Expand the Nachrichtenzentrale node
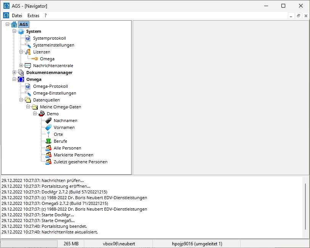This screenshot has height=248, width=310. tap(21, 66)
